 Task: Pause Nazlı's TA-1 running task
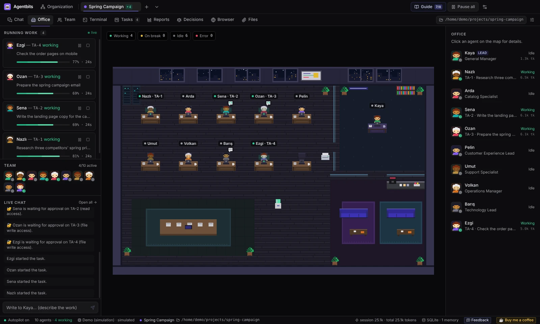(80, 139)
